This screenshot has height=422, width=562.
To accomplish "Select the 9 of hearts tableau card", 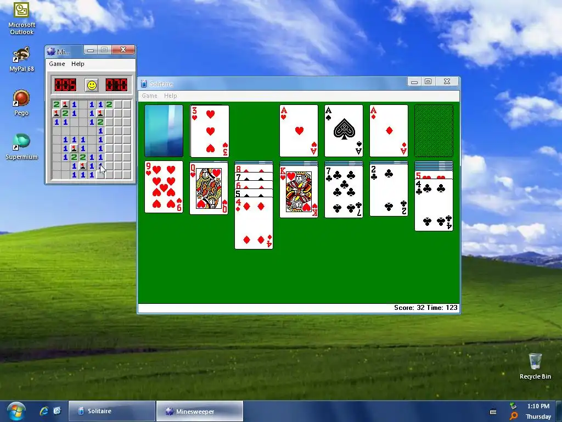I will point(164,187).
